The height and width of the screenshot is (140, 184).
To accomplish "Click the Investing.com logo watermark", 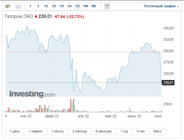I will pos(32,94).
